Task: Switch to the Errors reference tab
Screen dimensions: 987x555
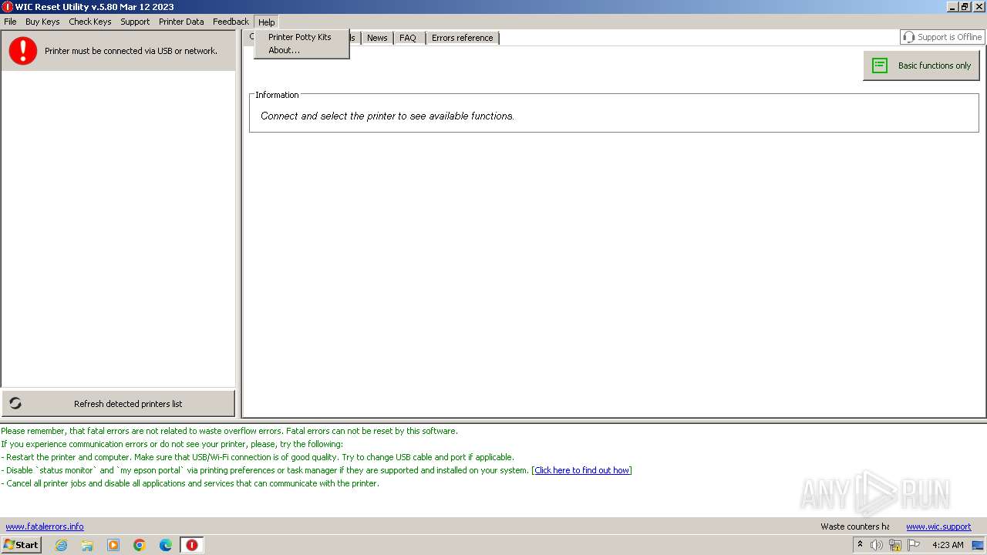Action: 462,38
